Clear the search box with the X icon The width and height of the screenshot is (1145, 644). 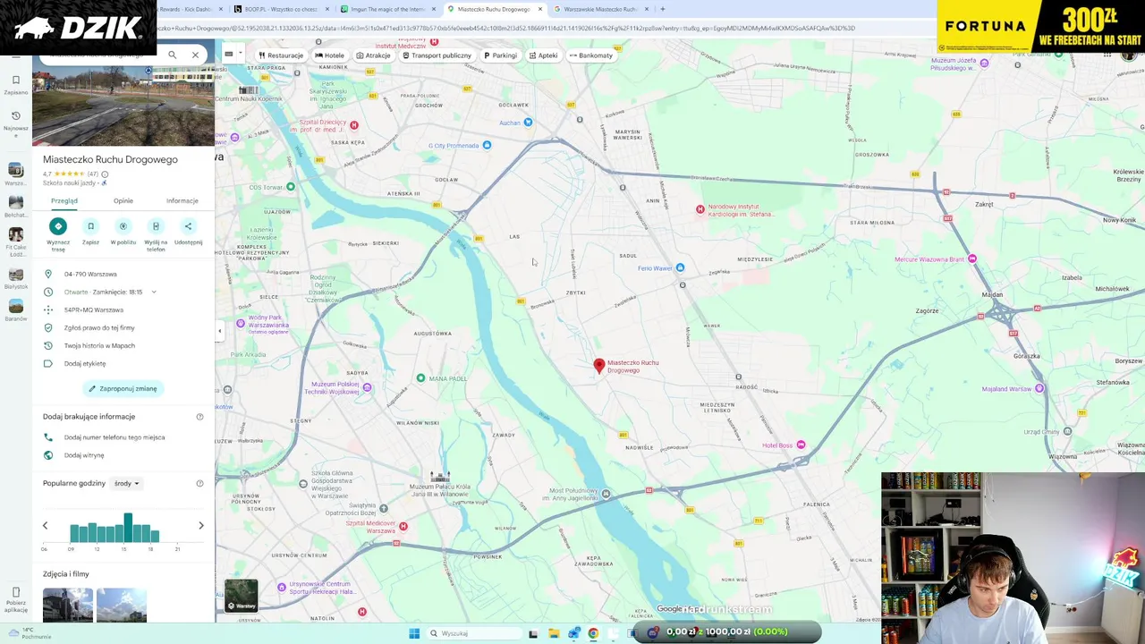pyautogui.click(x=195, y=55)
